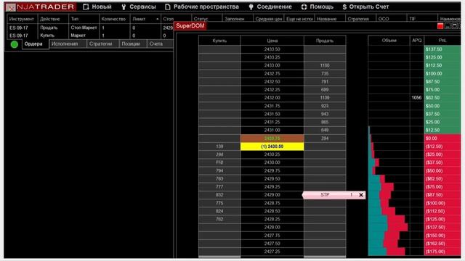Click the red square in SuperDOM title bar
Viewport: 465px width, 261px height.
tap(440, 26)
